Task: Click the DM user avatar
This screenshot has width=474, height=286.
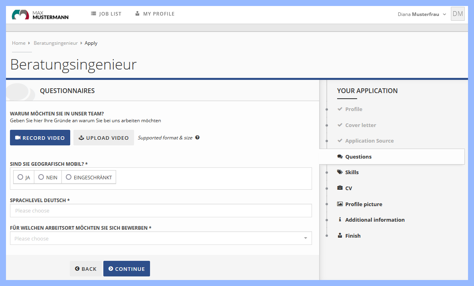Action: click(458, 14)
